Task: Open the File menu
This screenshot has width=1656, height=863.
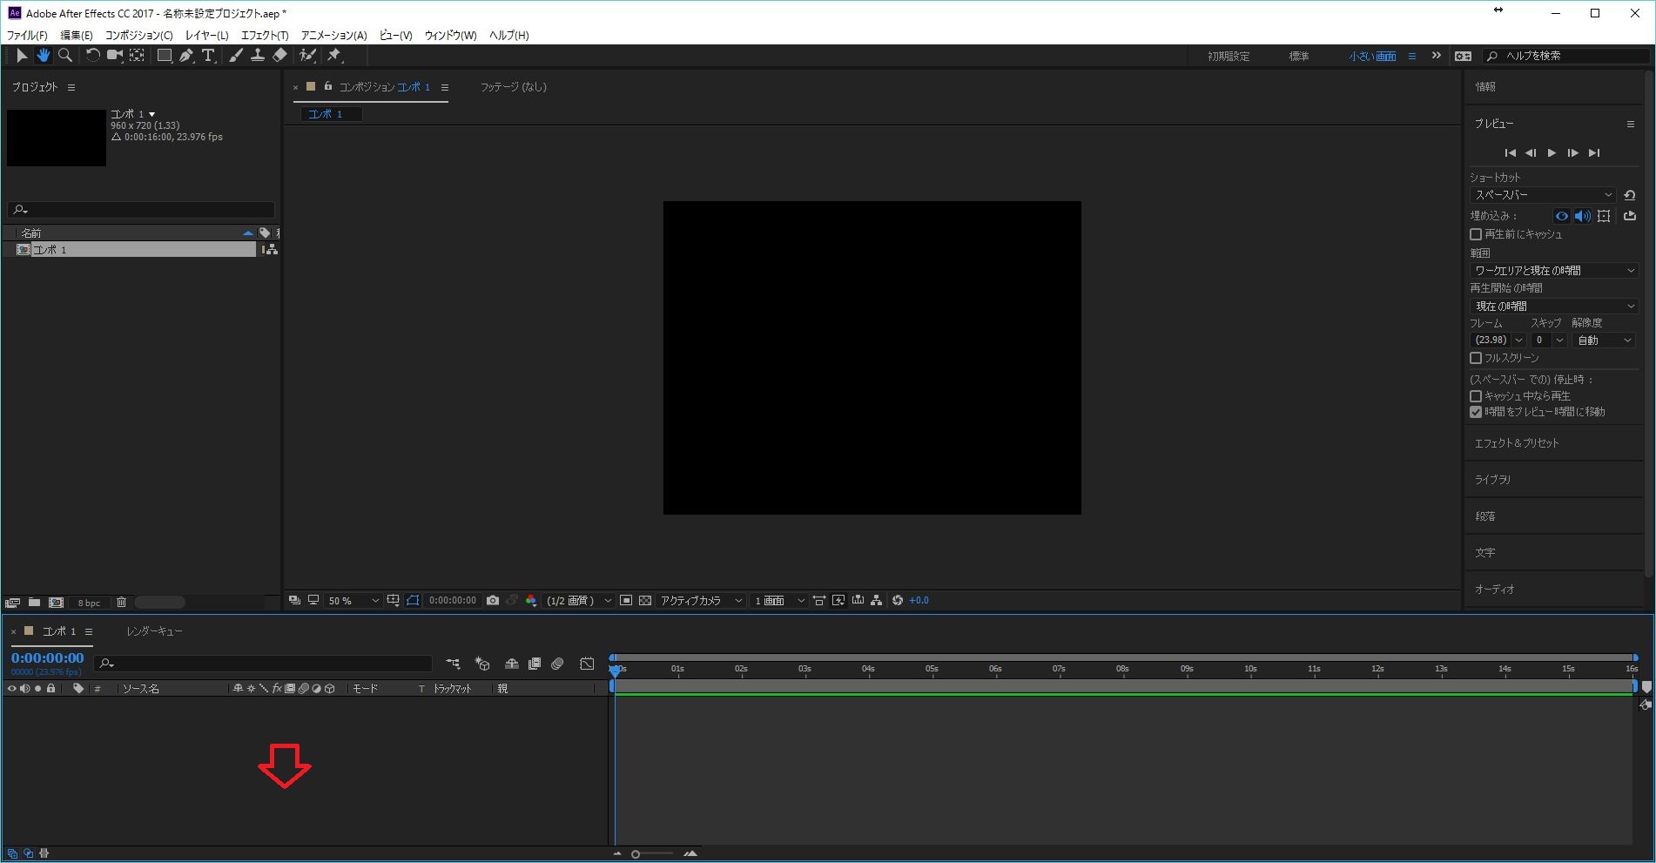Action: pos(27,36)
